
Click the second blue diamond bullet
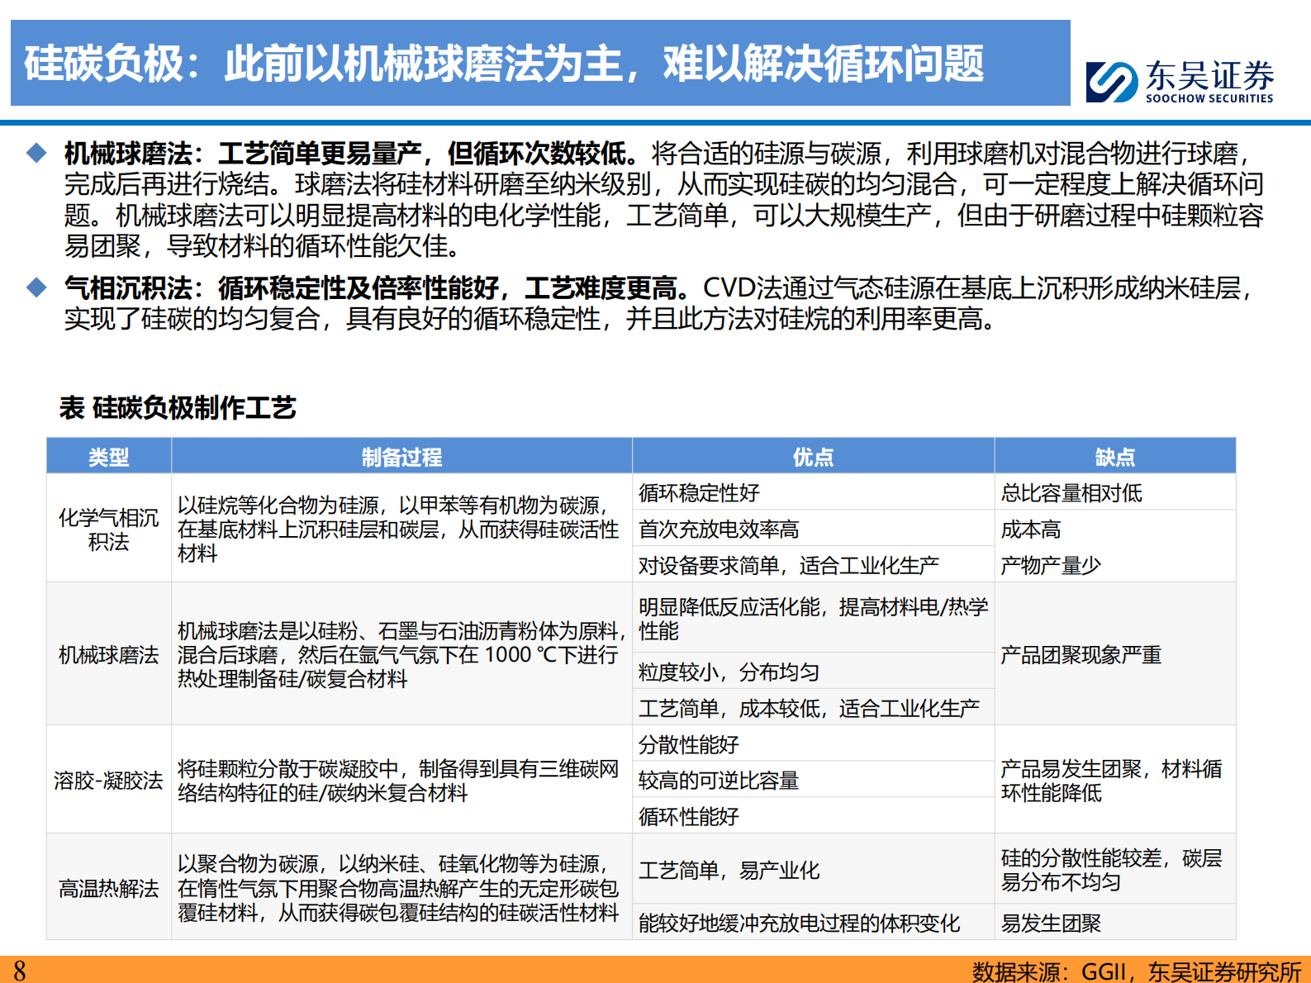coord(36,287)
